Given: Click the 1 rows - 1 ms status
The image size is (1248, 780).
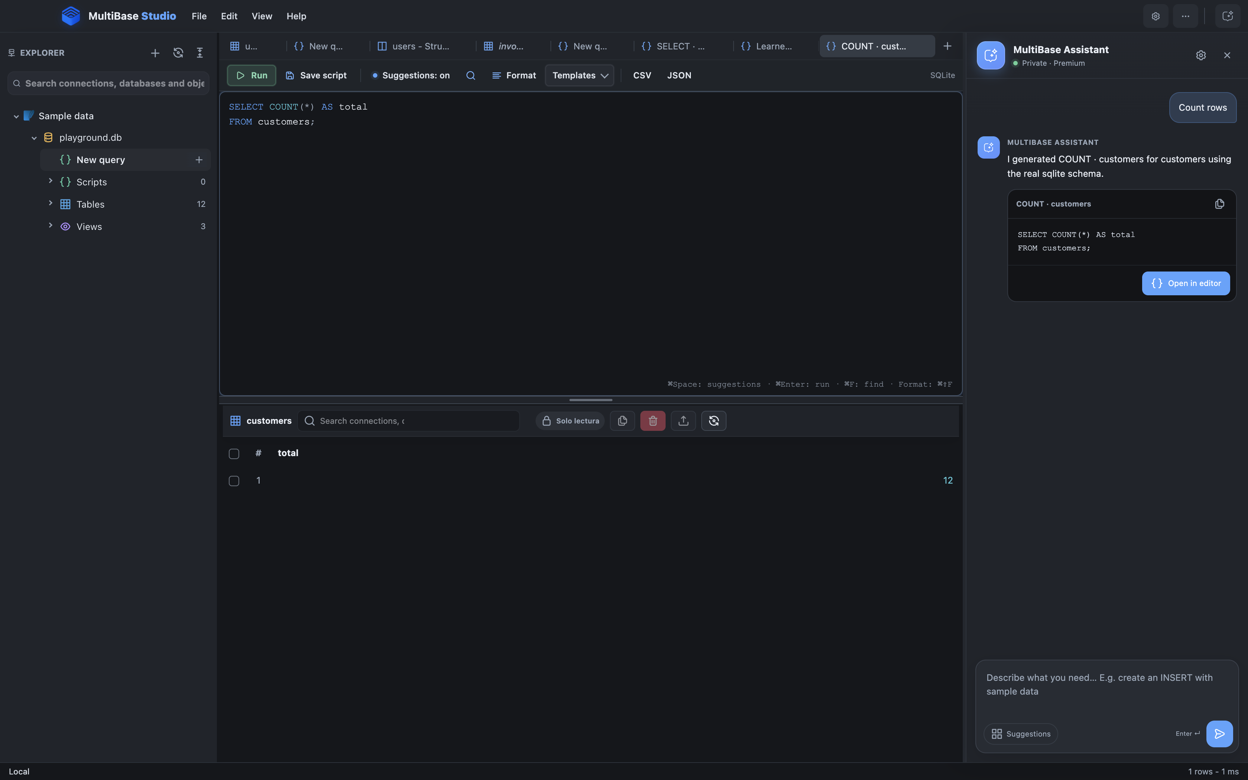Looking at the screenshot, I should pyautogui.click(x=1213, y=771).
